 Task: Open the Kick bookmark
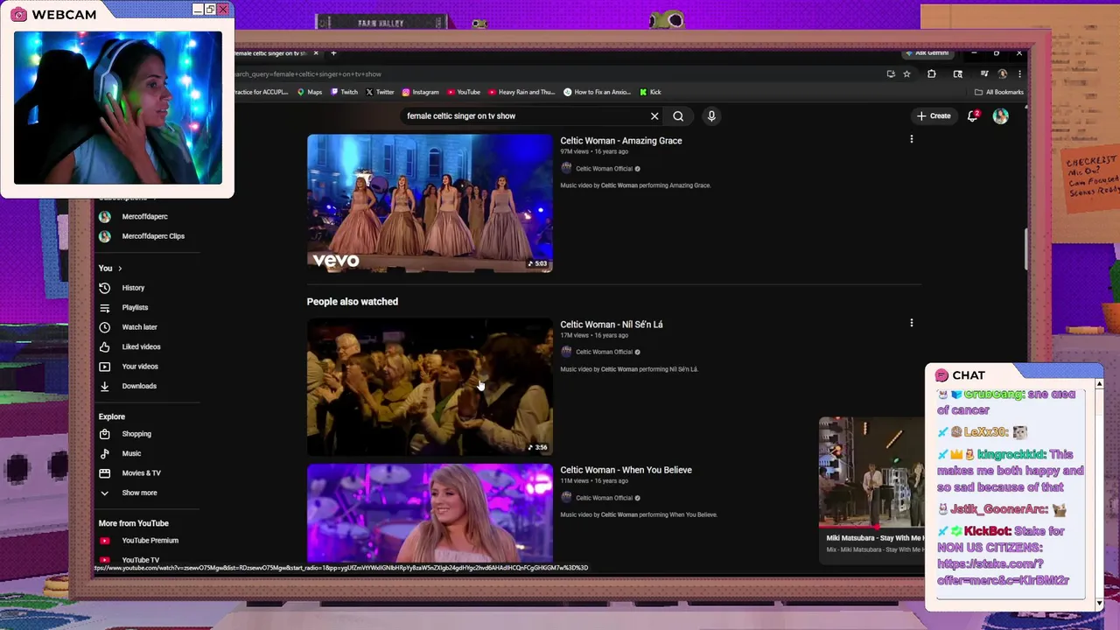tap(650, 92)
